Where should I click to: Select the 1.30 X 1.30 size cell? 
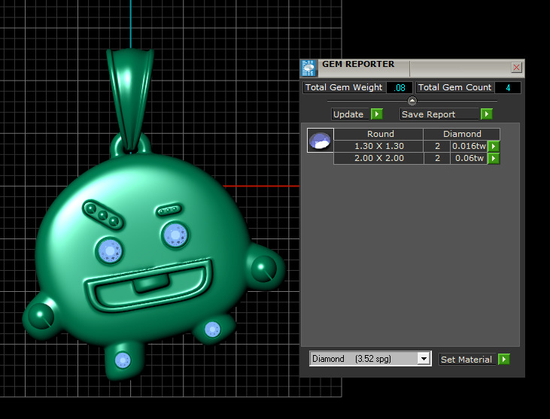pyautogui.click(x=378, y=146)
